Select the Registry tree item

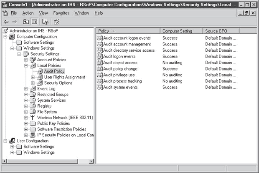pyautogui.click(x=44, y=106)
